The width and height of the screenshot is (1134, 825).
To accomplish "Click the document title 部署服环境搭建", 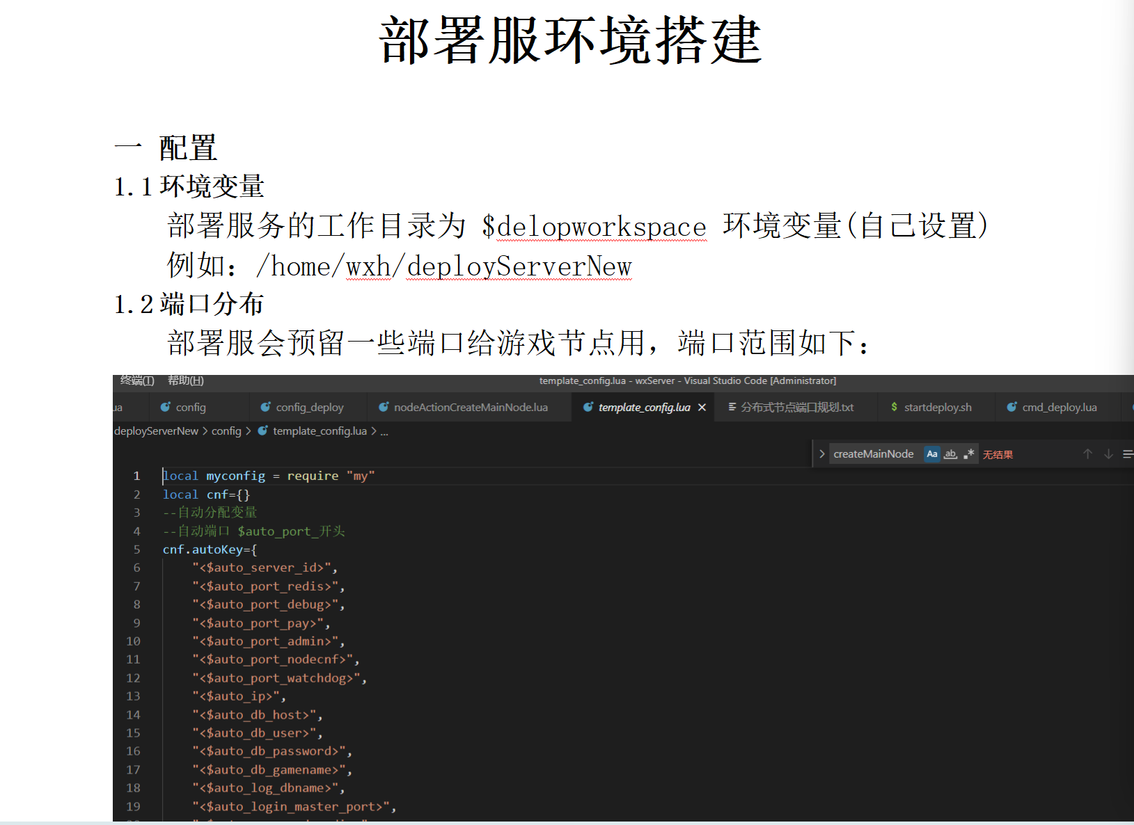I will [570, 41].
